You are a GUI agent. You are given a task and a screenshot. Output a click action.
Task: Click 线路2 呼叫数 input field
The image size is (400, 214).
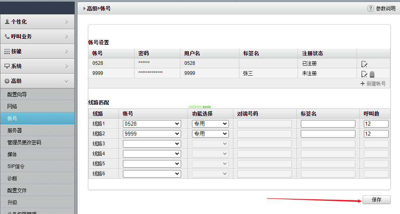tap(376, 134)
